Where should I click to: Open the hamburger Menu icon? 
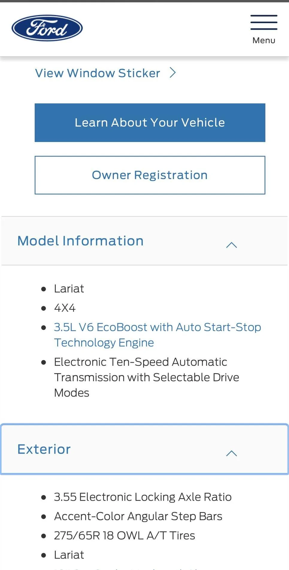click(x=264, y=22)
